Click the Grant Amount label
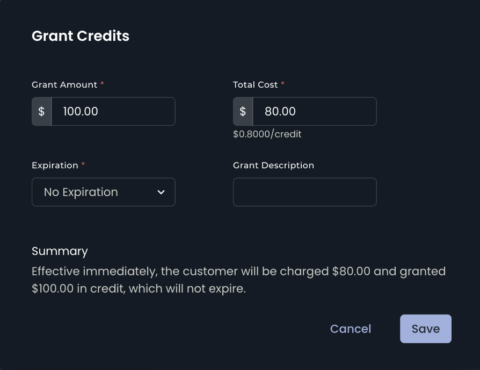This screenshot has width=480, height=370. click(64, 84)
